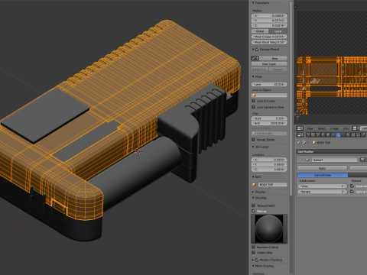This screenshot has width=367, height=275.
Task: Enable Backface Culling checkbox
Action: pyautogui.click(x=253, y=247)
